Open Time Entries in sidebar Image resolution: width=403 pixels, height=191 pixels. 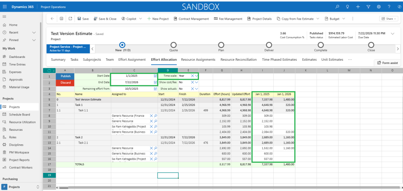(17, 64)
